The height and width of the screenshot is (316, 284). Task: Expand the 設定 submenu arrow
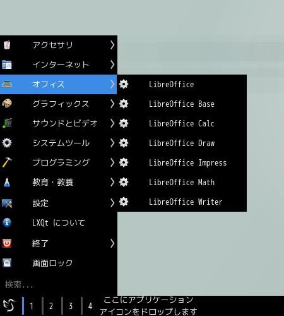click(112, 203)
